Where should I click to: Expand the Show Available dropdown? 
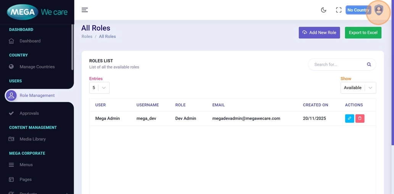[358, 88]
